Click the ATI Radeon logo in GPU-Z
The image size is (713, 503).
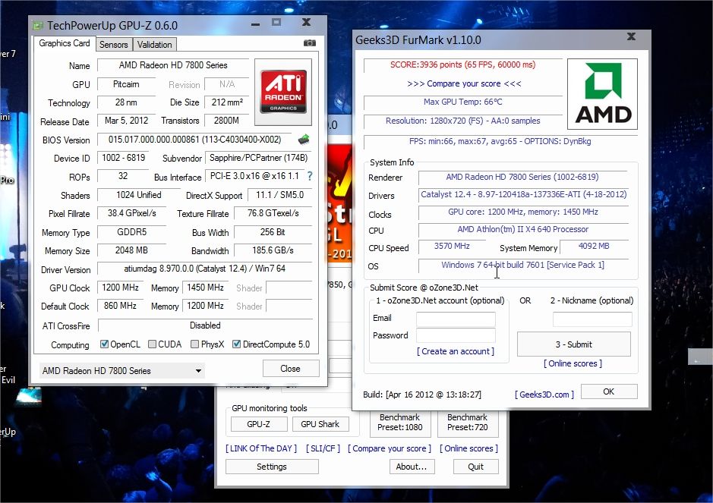[x=282, y=92]
